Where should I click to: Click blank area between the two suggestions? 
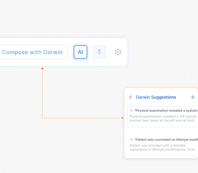pyautogui.click(x=161, y=131)
